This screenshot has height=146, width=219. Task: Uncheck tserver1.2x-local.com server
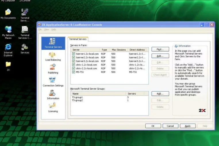click(74, 54)
